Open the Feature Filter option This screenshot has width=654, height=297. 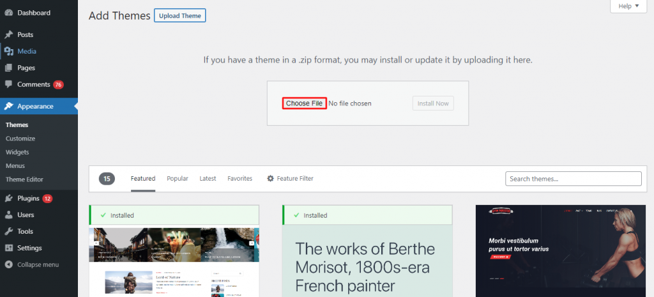coord(291,179)
